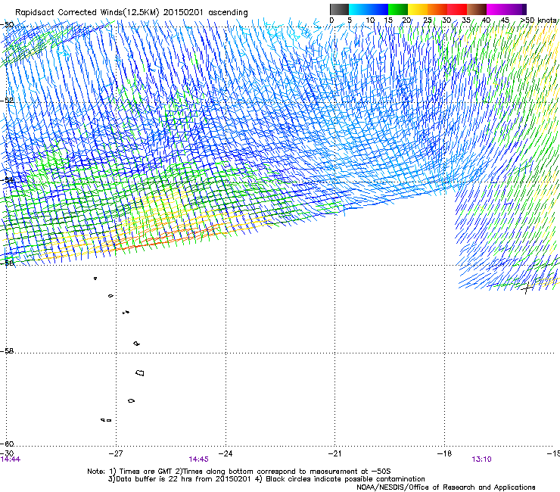Click the '-18' longitude axis label

point(445,453)
